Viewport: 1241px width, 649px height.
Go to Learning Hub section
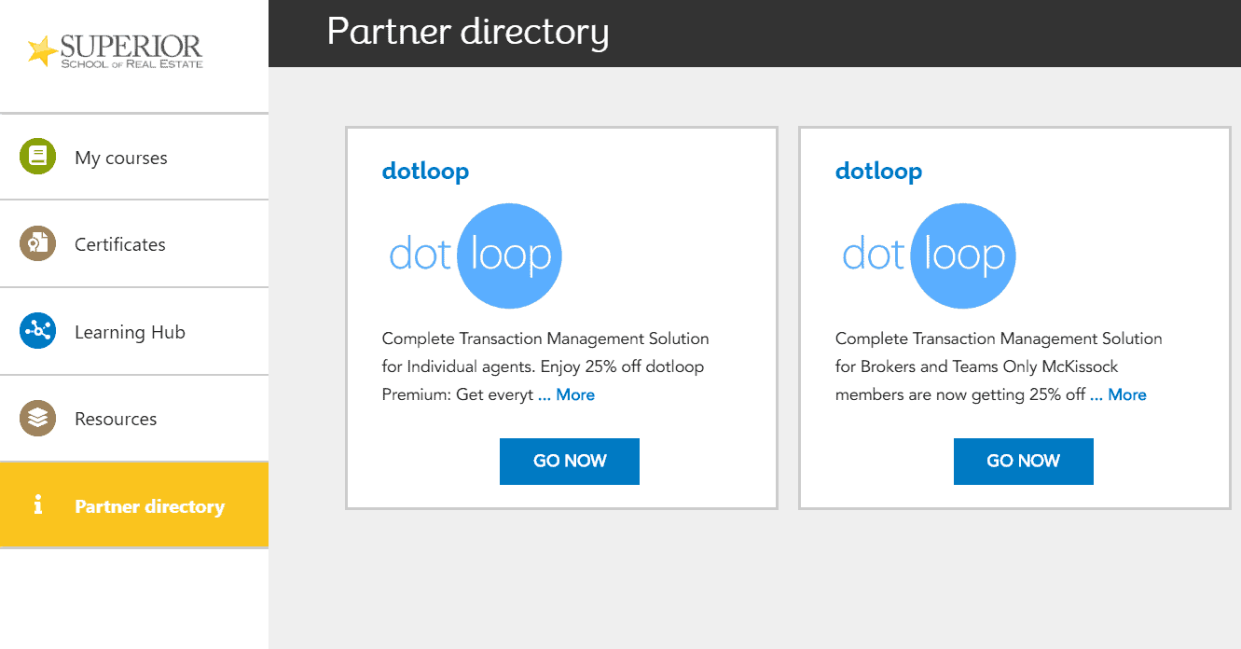pos(134,331)
